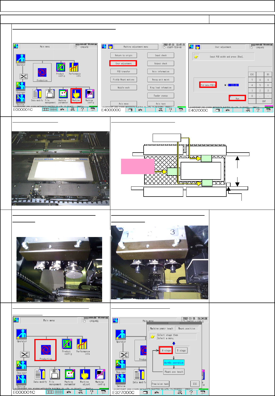This screenshot has width=275, height=396.
Task: Select A stage in stage dialog
Action: 166,350
